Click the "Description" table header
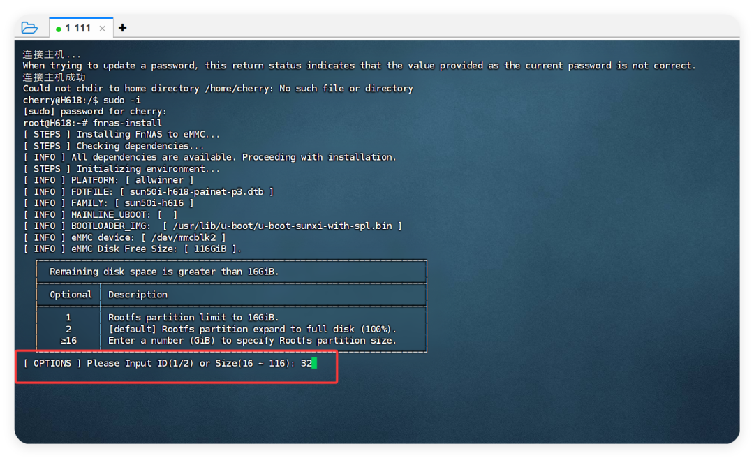Screen dimensions: 754x458 click(138, 295)
